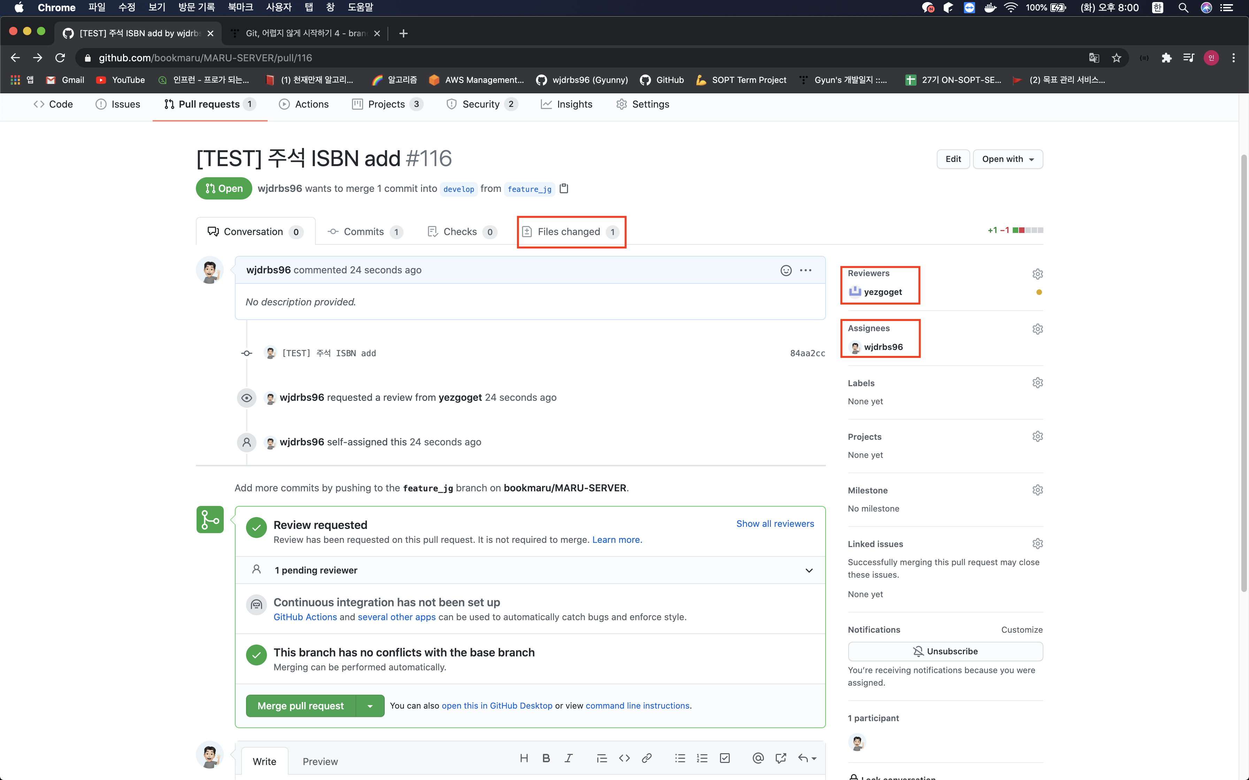The width and height of the screenshot is (1249, 780).
Task: Click the diff stat colored blocks
Action: 1028,230
